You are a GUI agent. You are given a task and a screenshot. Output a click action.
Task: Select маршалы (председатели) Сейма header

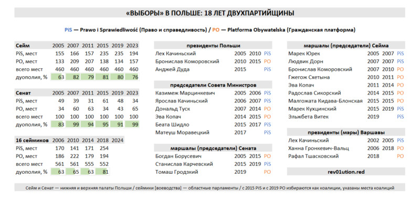point(346,45)
